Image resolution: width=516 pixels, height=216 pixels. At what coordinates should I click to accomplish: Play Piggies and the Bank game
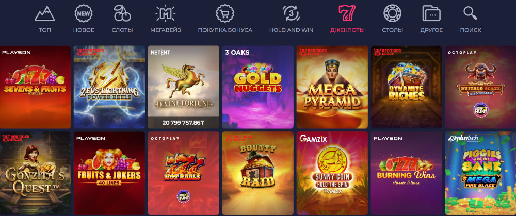pos(480,173)
